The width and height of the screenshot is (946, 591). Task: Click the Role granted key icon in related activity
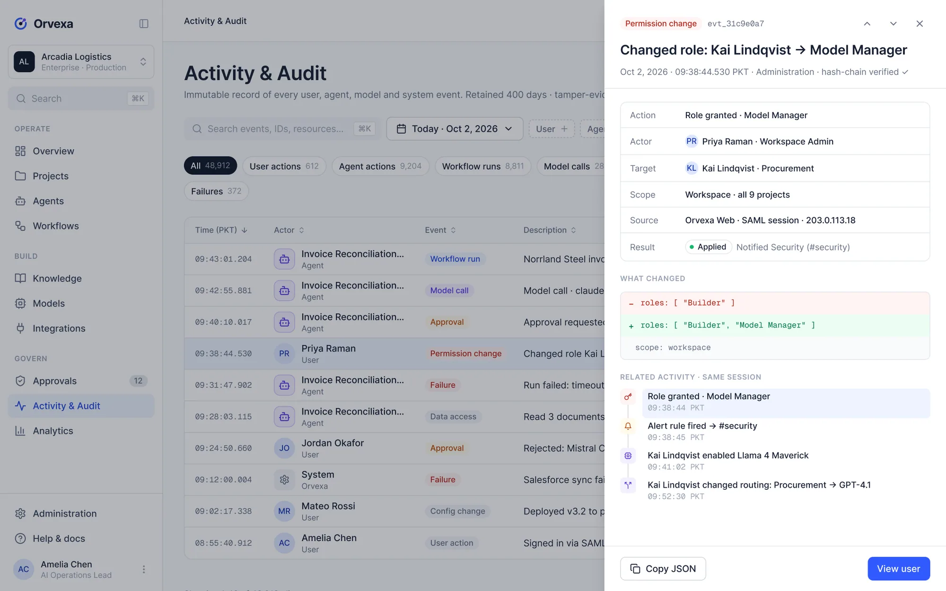(x=628, y=397)
